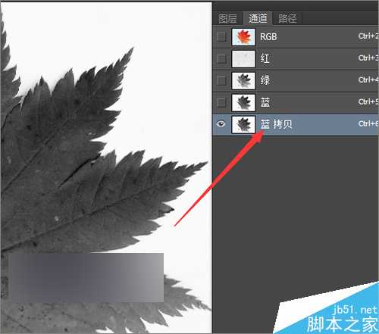This screenshot has height=334, width=379.
Task: Hide the 蓝 拷贝 channel eye icon
Action: (x=221, y=124)
